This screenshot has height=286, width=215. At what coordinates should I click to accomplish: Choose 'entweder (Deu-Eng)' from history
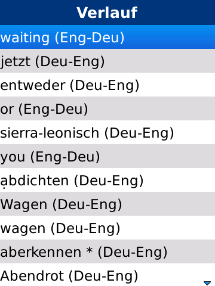pyautogui.click(x=107, y=85)
